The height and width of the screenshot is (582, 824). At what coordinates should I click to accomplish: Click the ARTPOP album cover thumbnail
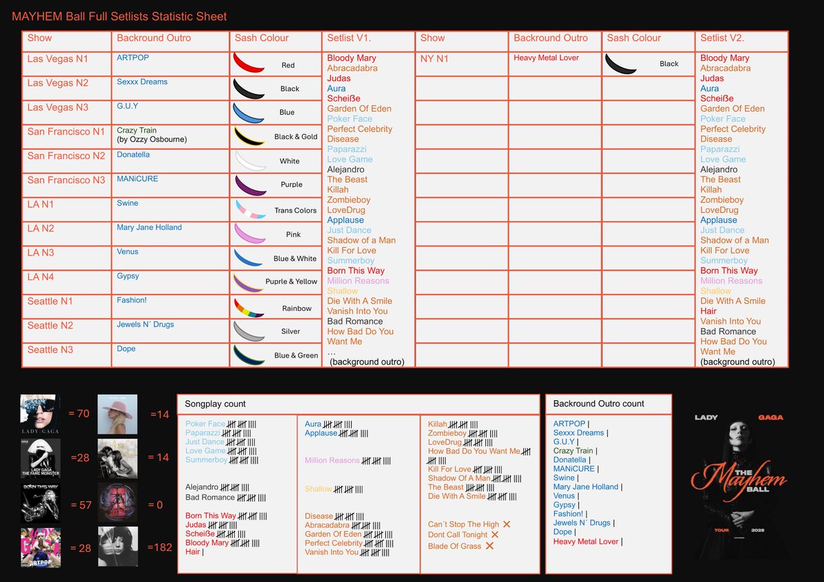click(x=40, y=547)
